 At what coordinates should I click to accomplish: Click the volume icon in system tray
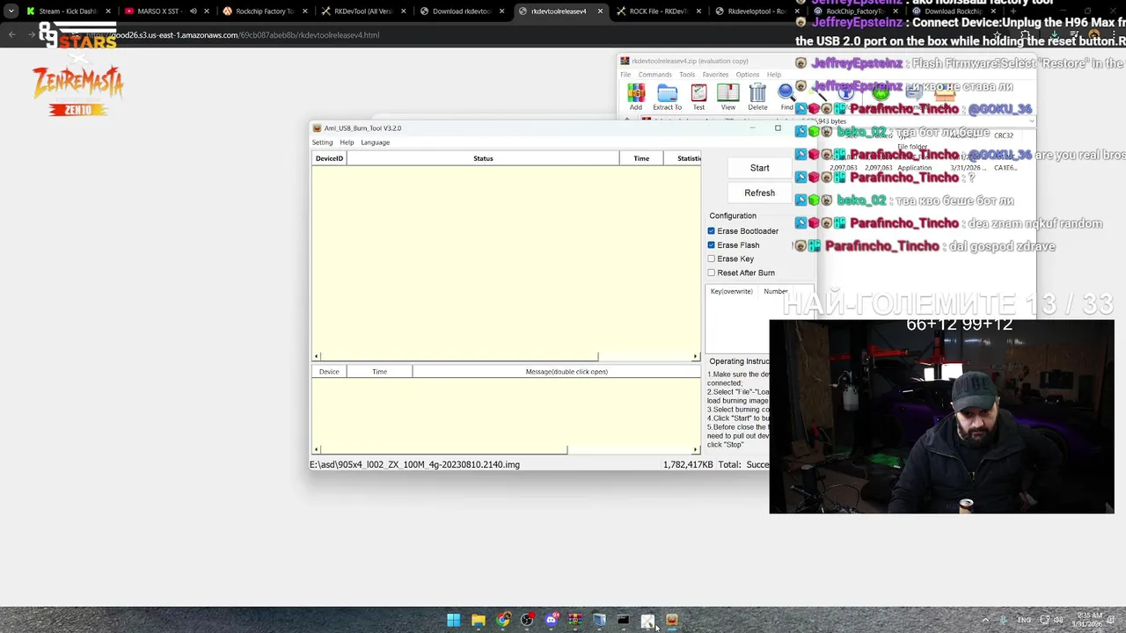click(1059, 620)
